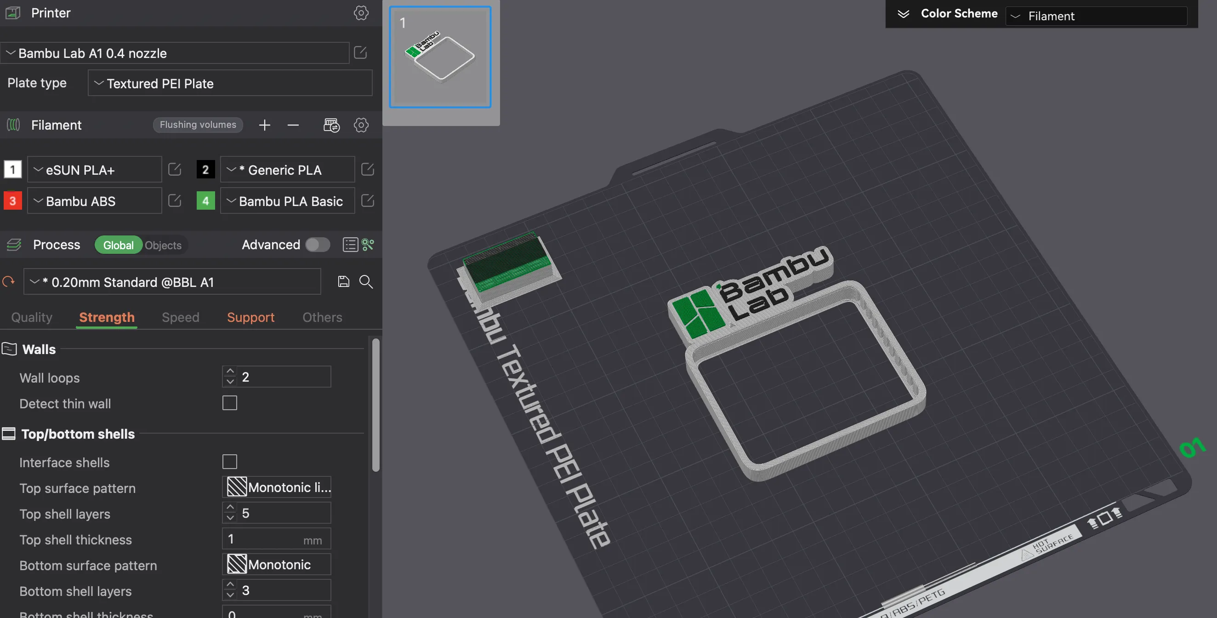Add a new filament with plus icon

click(265, 125)
